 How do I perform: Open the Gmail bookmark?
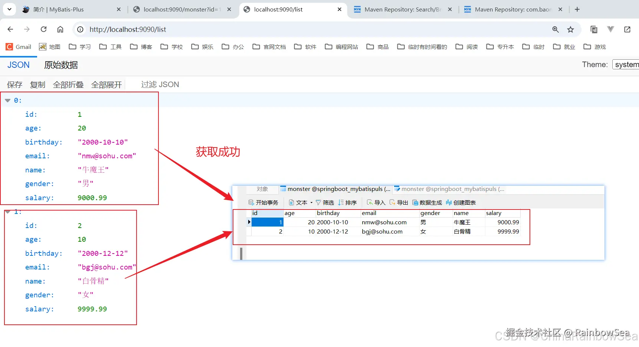point(19,47)
